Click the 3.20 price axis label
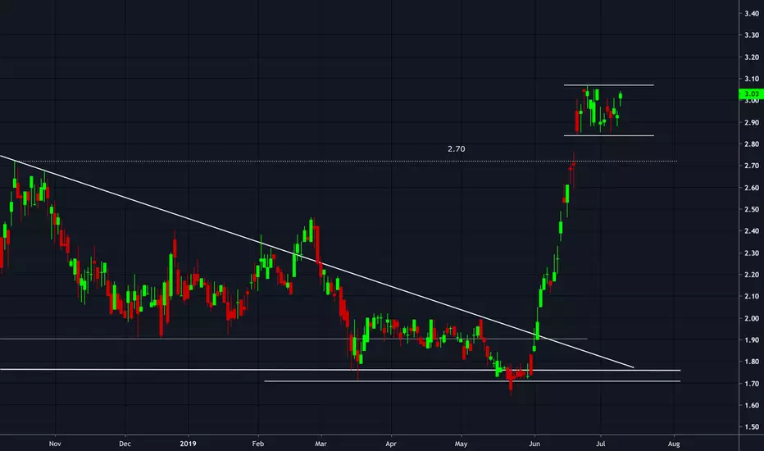Screen dimensions: 764x451 click(x=752, y=57)
